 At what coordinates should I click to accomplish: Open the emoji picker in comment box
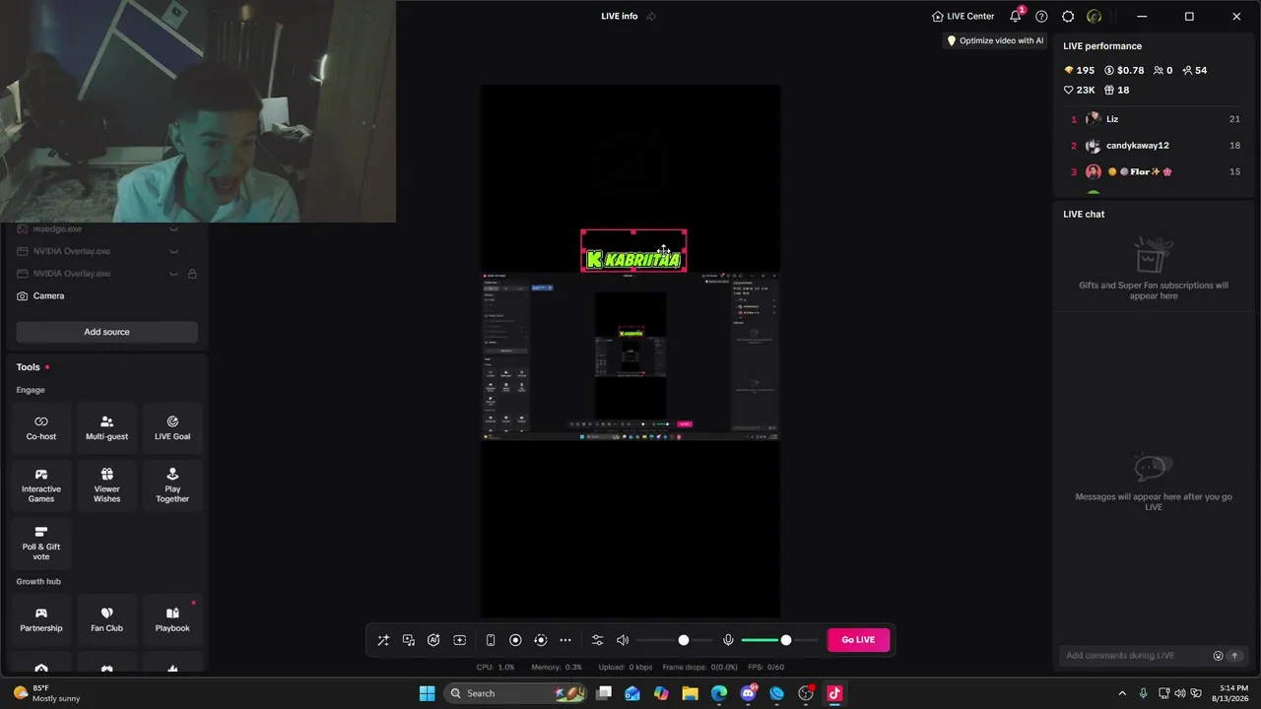click(1218, 656)
